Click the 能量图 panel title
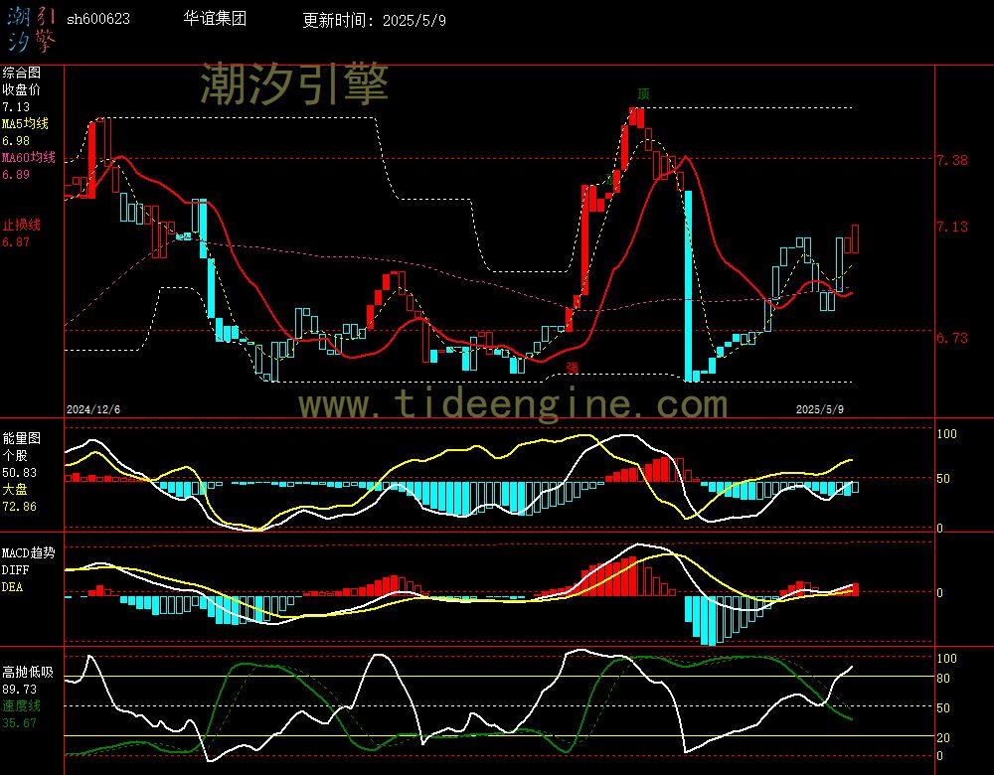Viewport: 994px width, 775px height. pyautogui.click(x=22, y=438)
